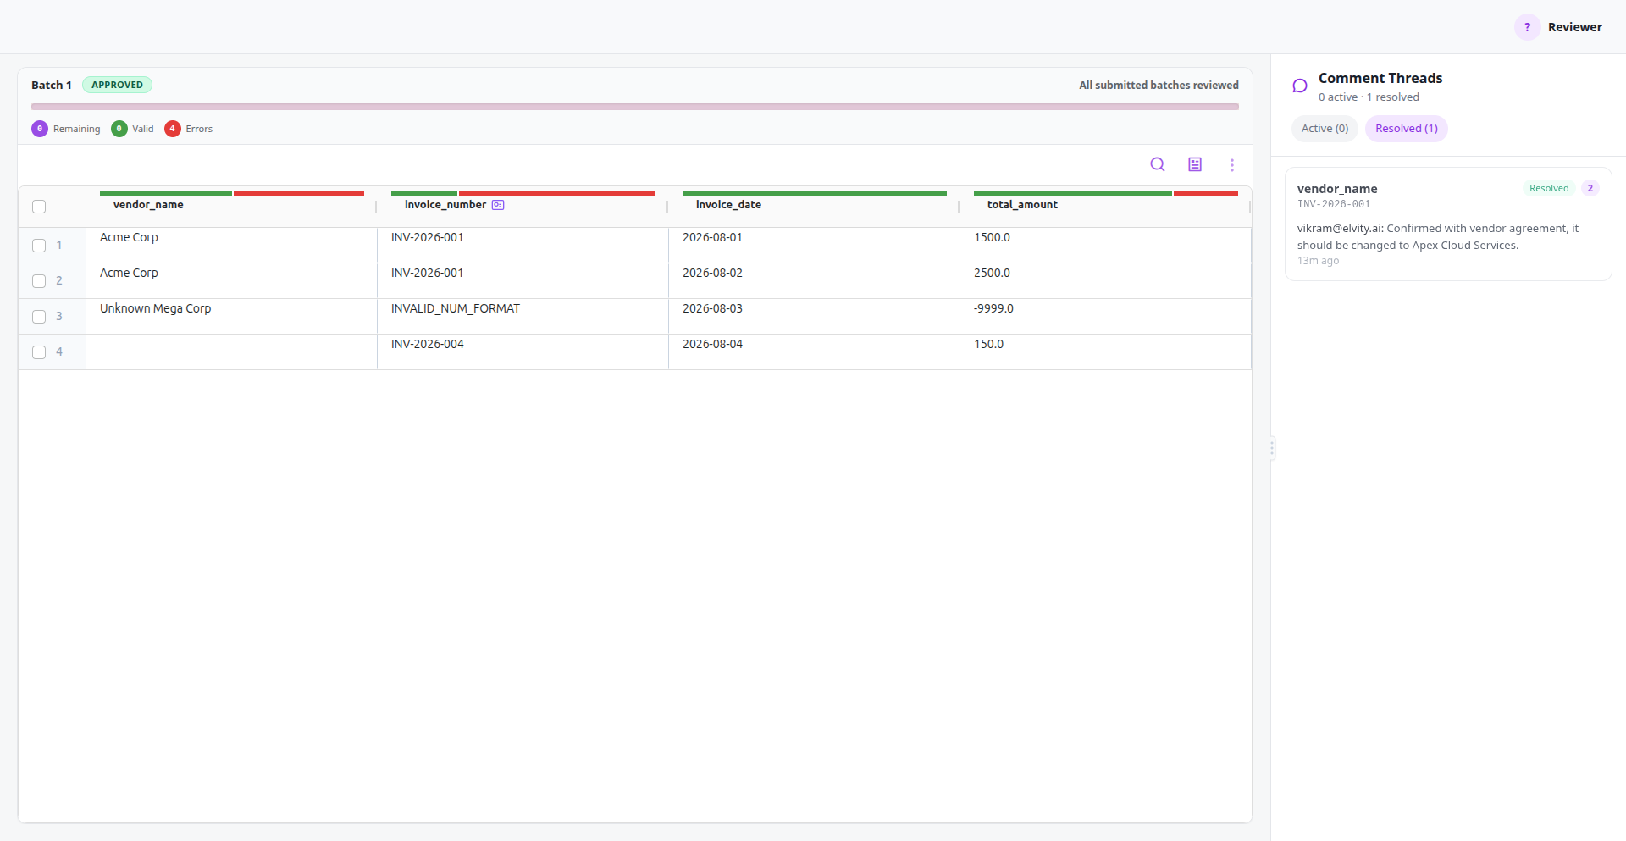Click the APPROVED status badge
Image resolution: width=1626 pixels, height=841 pixels.
coord(117,85)
